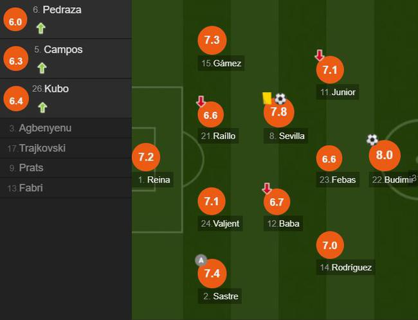Viewport: 418px width, 320px height.
Task: Click Gámez's 7.3 rating bubble
Action: (x=212, y=40)
